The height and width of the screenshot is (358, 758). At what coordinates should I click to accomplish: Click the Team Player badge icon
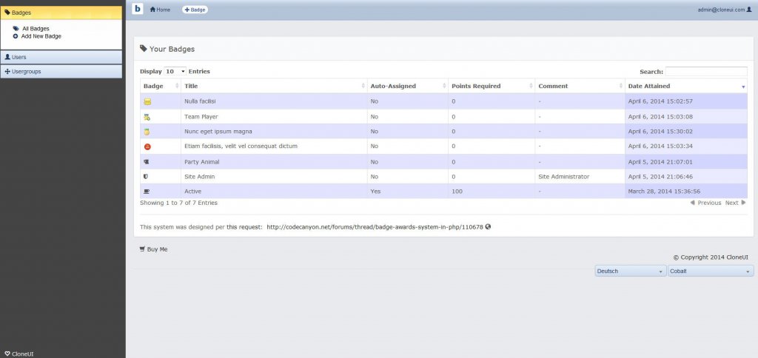point(147,117)
